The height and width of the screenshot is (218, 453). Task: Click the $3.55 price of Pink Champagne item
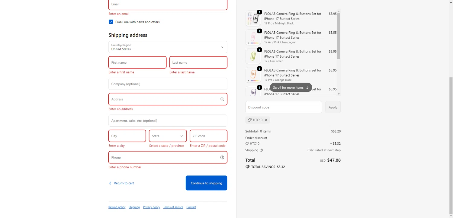333,33
